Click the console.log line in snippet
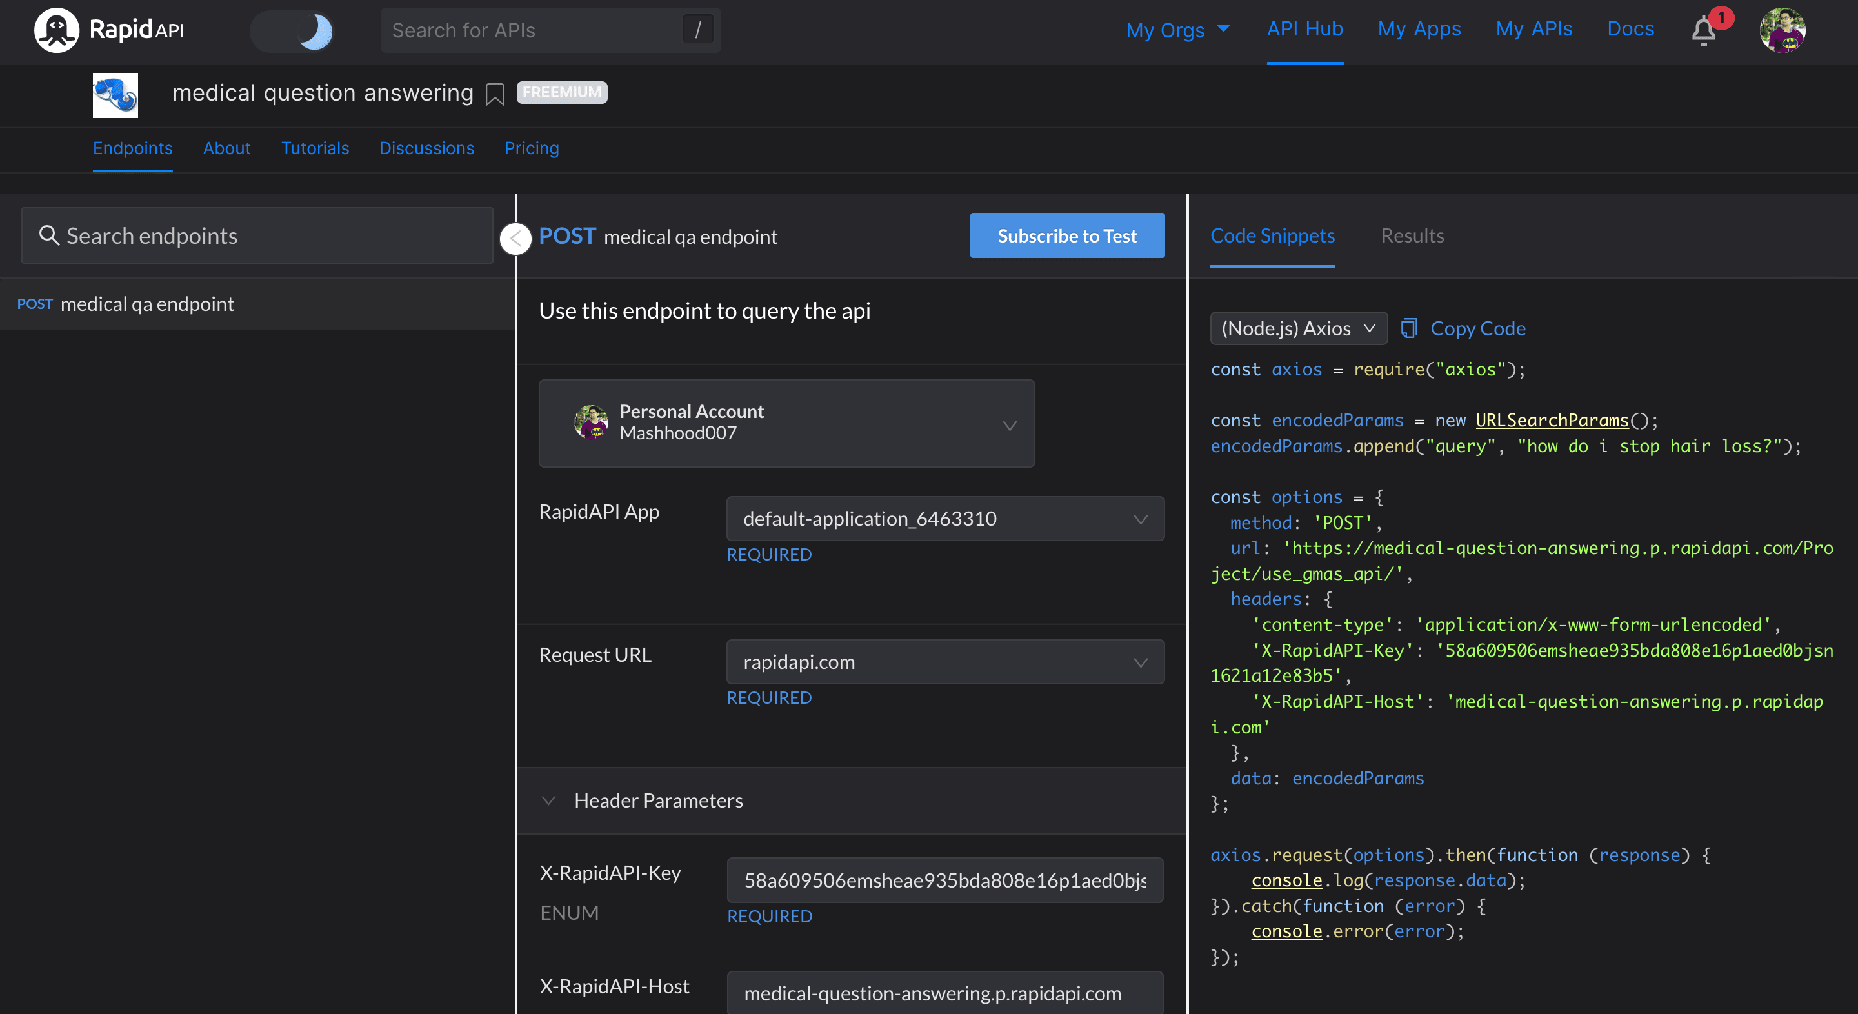 point(1388,880)
